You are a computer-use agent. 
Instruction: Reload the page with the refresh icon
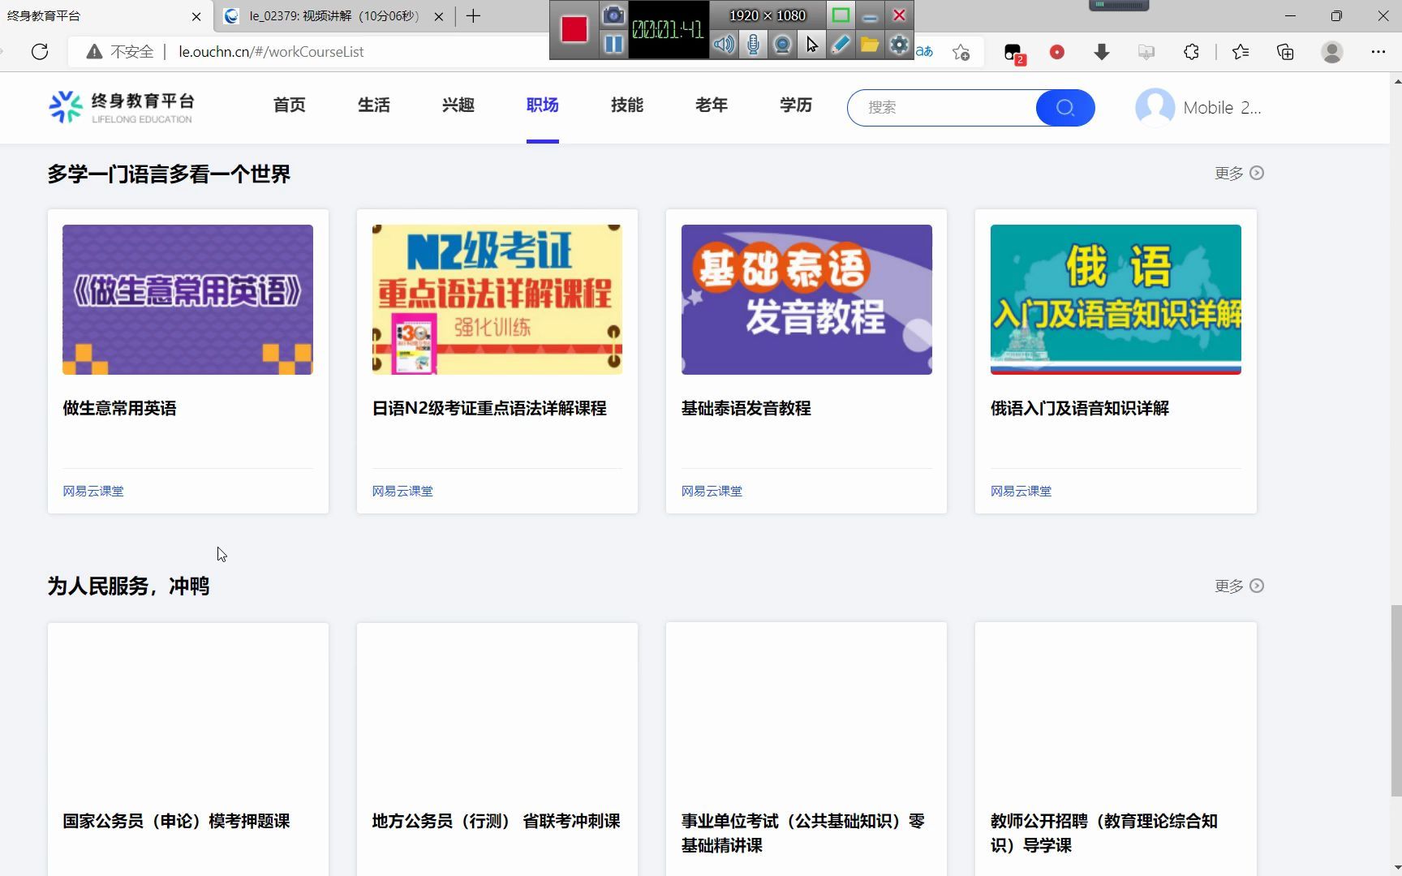[40, 52]
